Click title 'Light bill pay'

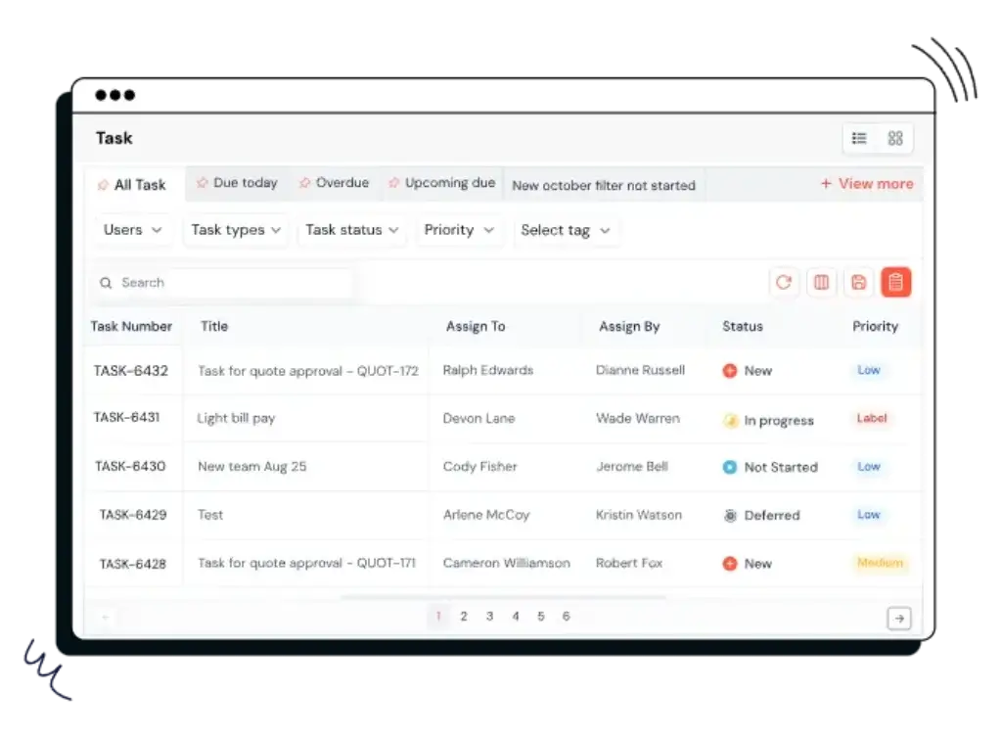tap(236, 419)
